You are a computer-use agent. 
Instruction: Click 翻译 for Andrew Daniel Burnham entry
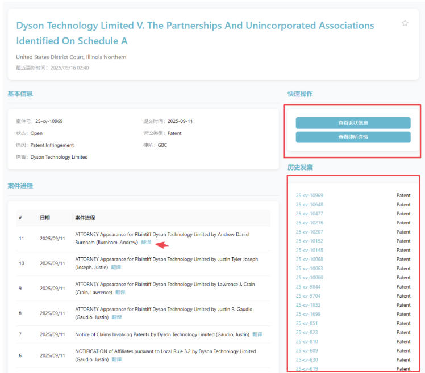point(146,242)
